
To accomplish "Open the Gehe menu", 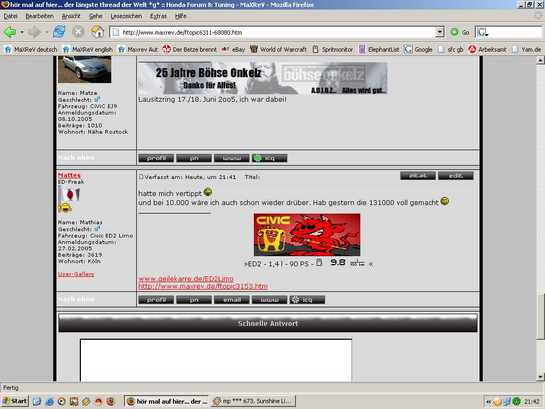I will point(96,16).
